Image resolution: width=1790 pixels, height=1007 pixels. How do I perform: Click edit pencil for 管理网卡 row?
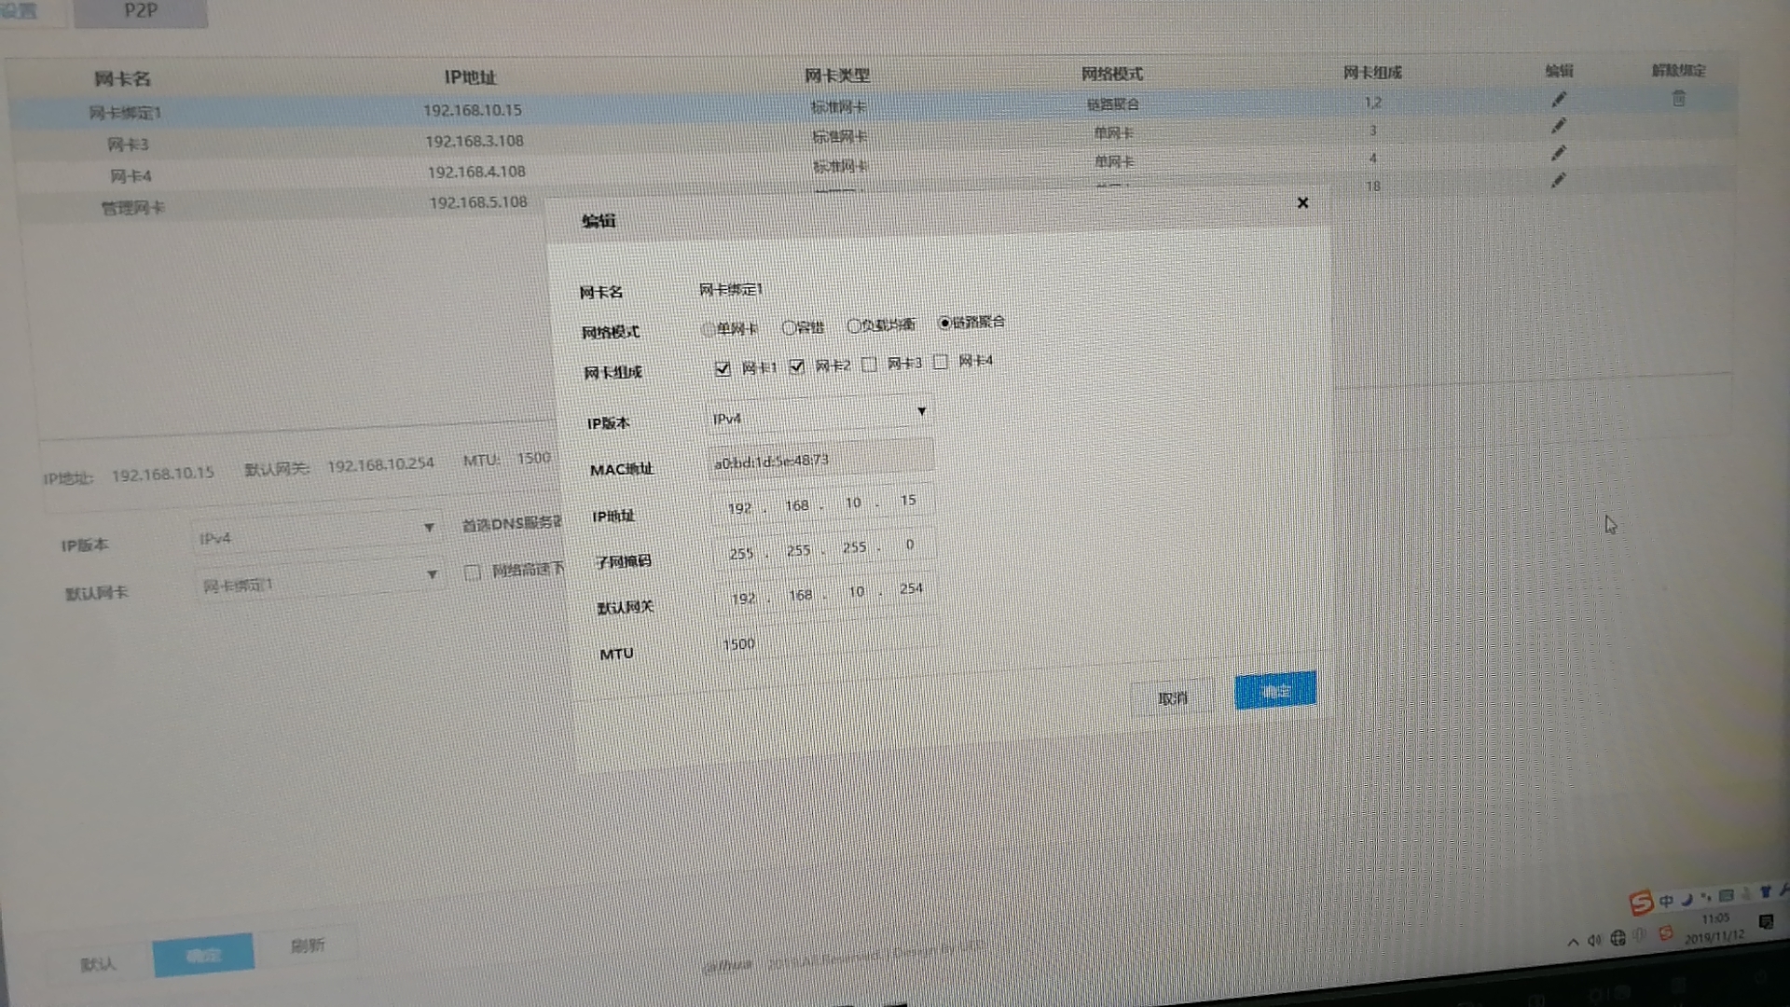(1559, 180)
